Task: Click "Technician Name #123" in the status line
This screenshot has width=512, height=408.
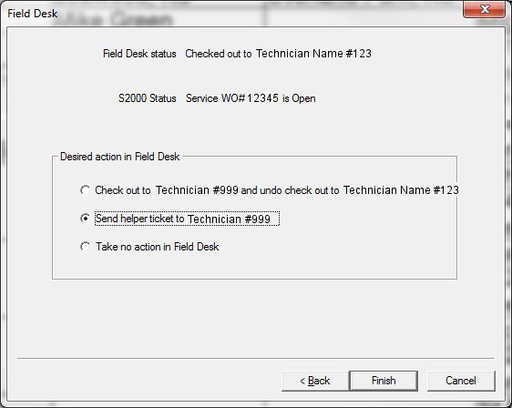Action: click(x=313, y=54)
